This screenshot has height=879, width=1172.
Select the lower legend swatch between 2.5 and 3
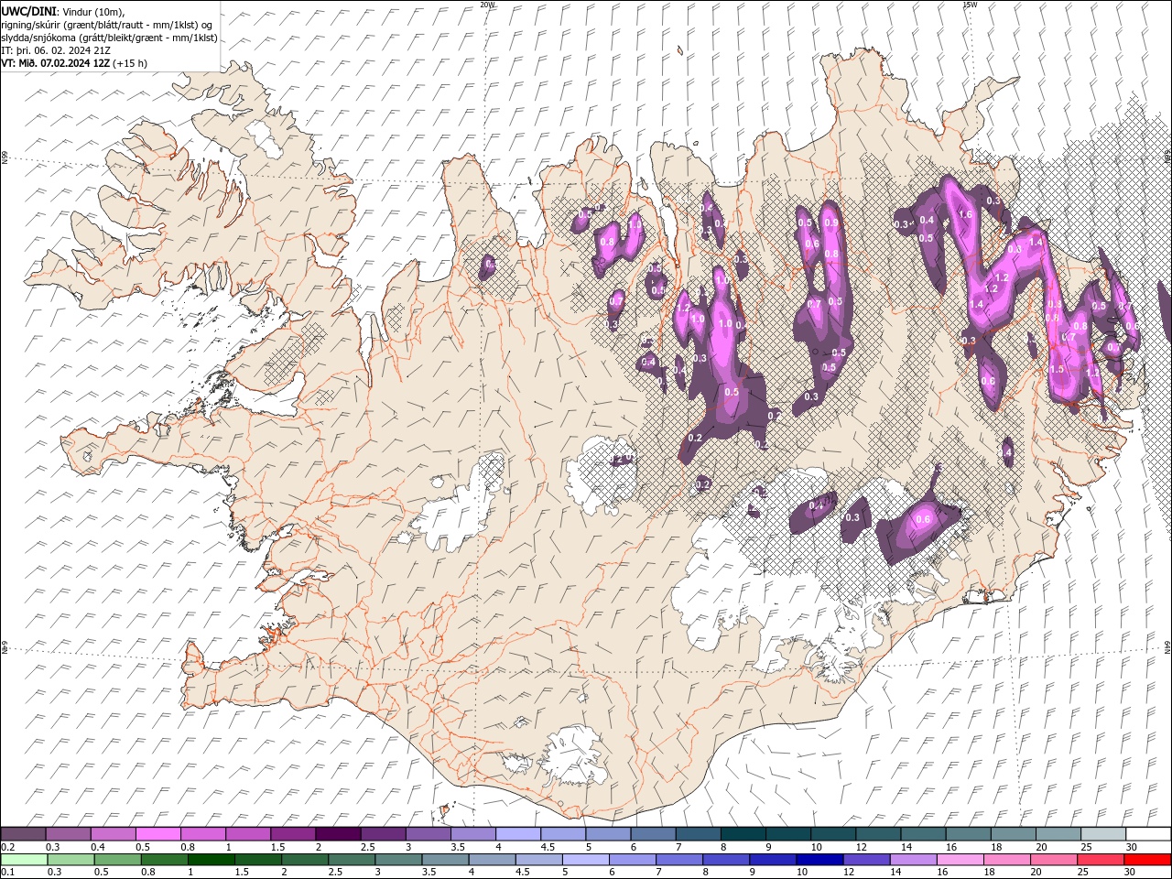tap(352, 860)
